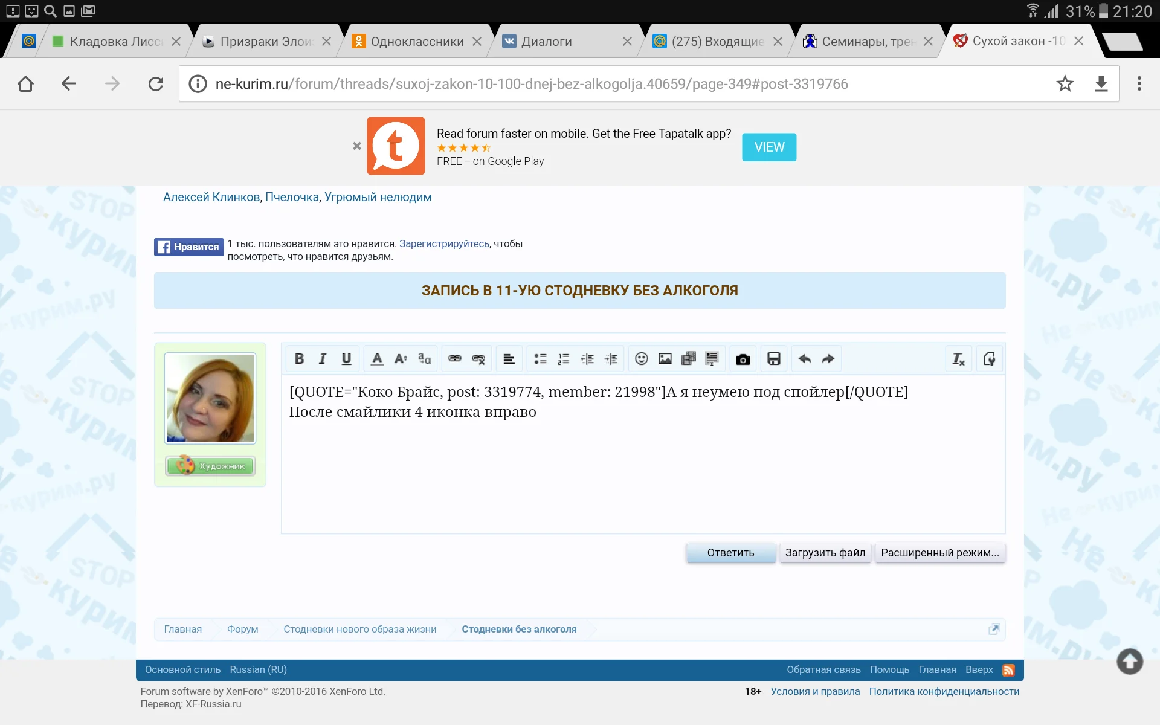1160x725 pixels.
Task: Open text alignment dropdown
Action: (509, 359)
